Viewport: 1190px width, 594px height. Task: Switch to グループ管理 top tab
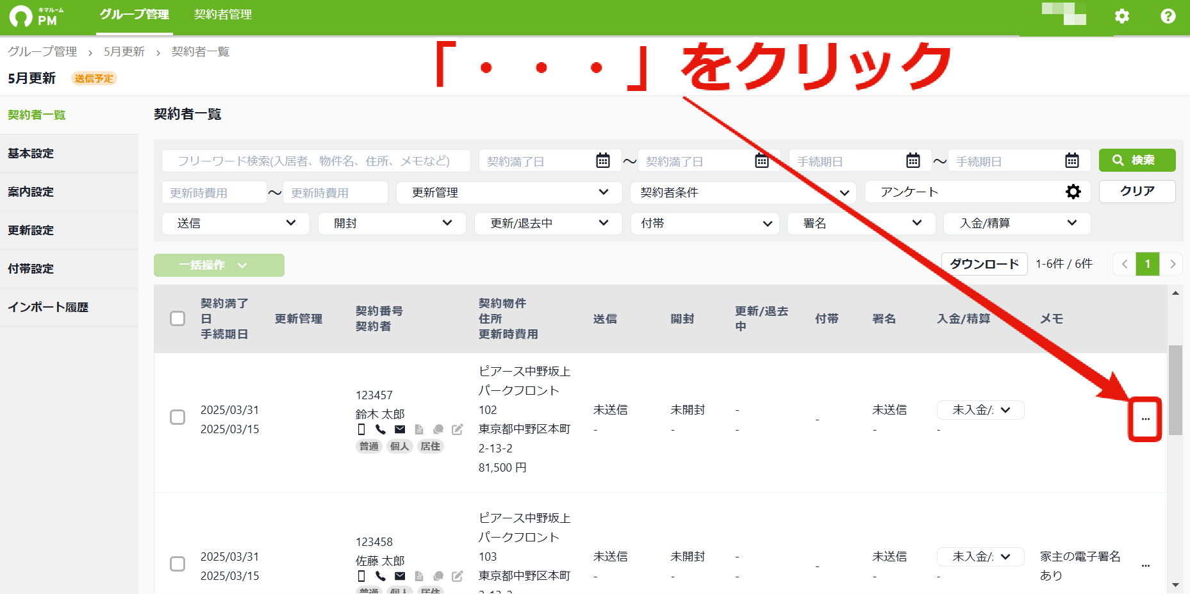pos(135,15)
